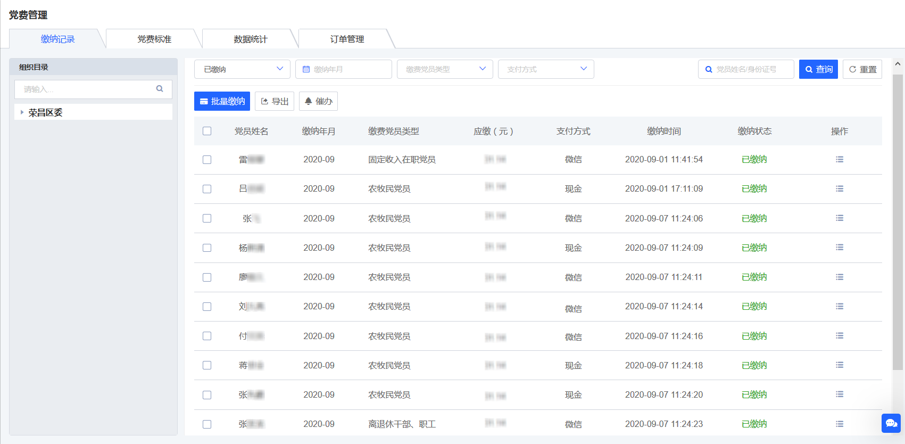Check the row paid at 11:24:16
Image resolution: width=905 pixels, height=444 pixels.
(207, 336)
